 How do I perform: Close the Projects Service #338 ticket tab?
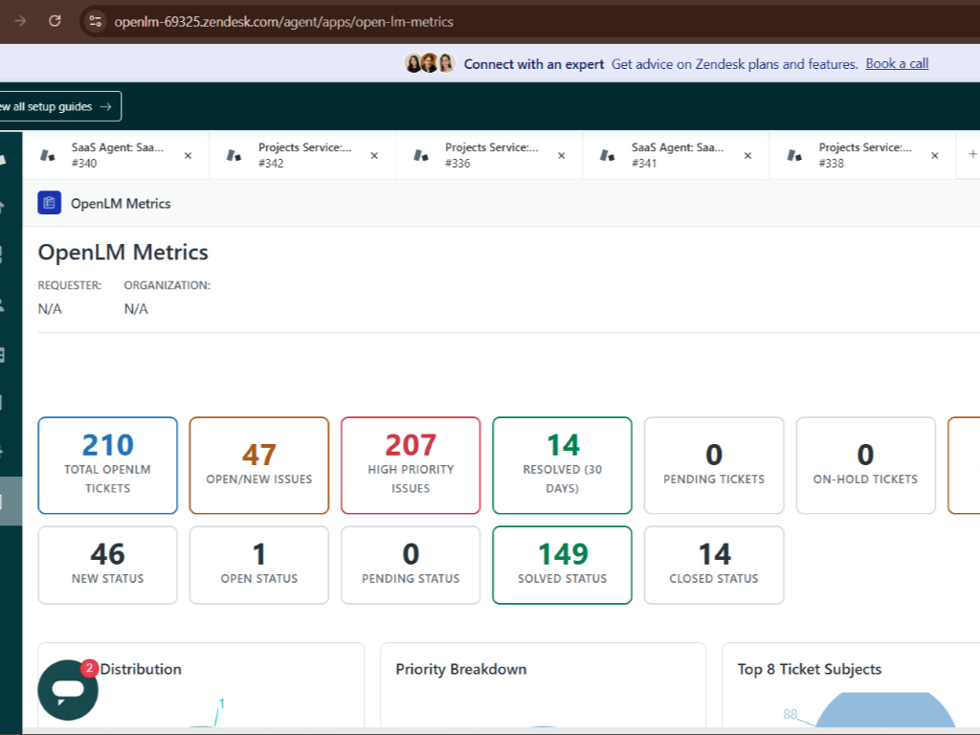tap(934, 153)
